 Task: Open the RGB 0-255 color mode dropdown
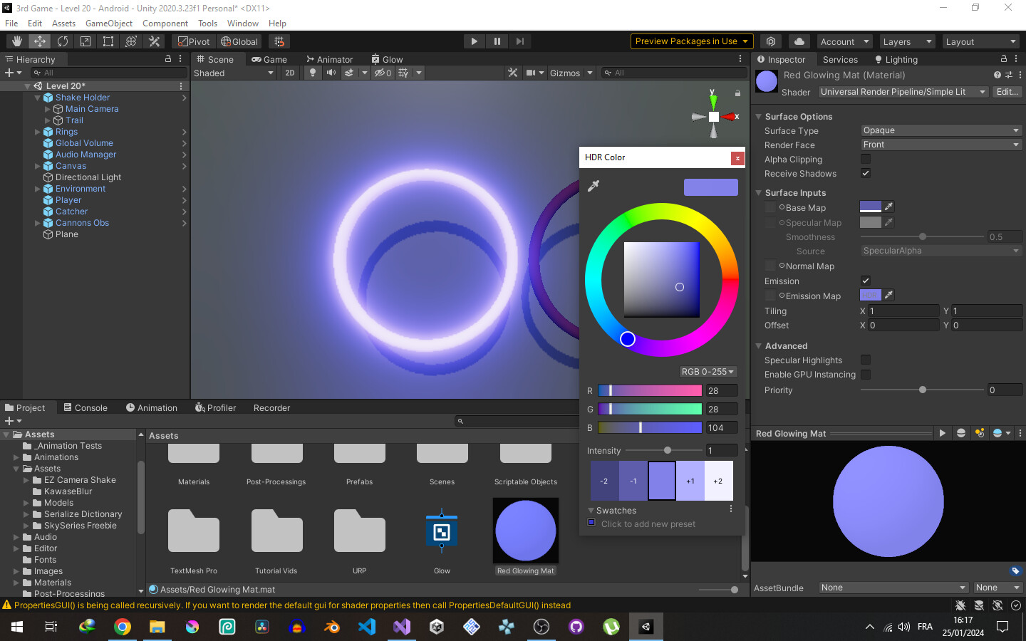coord(708,371)
